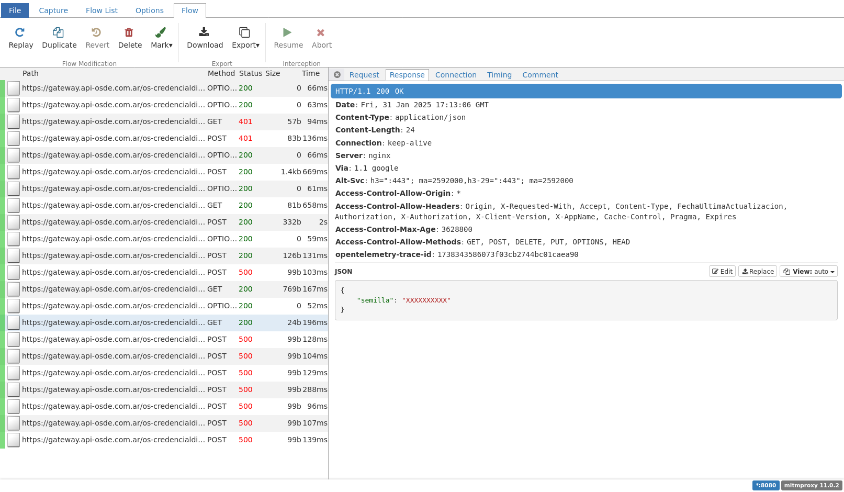Click icon of the POST 500 flow 129ms
This screenshot has width=844, height=492.
tap(14, 373)
